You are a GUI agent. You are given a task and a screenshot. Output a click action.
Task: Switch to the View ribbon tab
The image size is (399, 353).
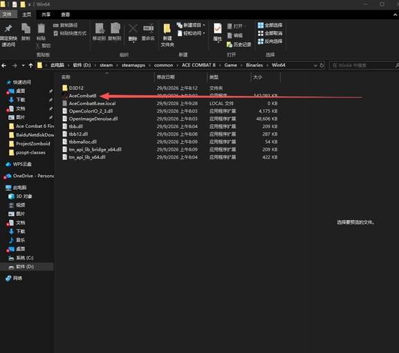[65, 15]
